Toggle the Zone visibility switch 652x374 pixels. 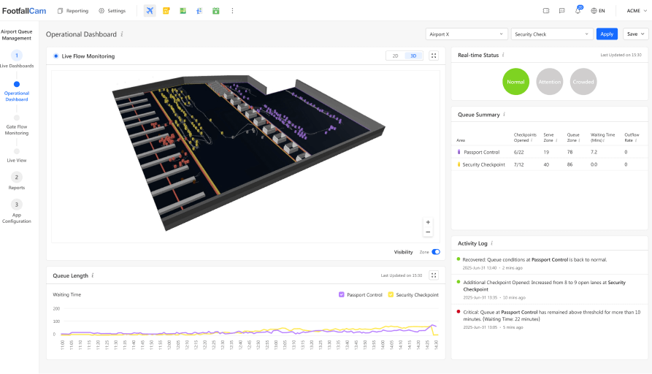436,252
